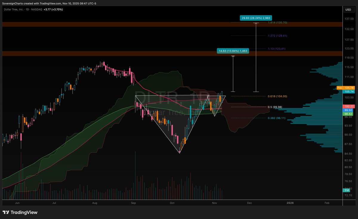This screenshot has width=358, height=219.
Task: Click the 137.50 price axis label
Action: pos(349,19)
